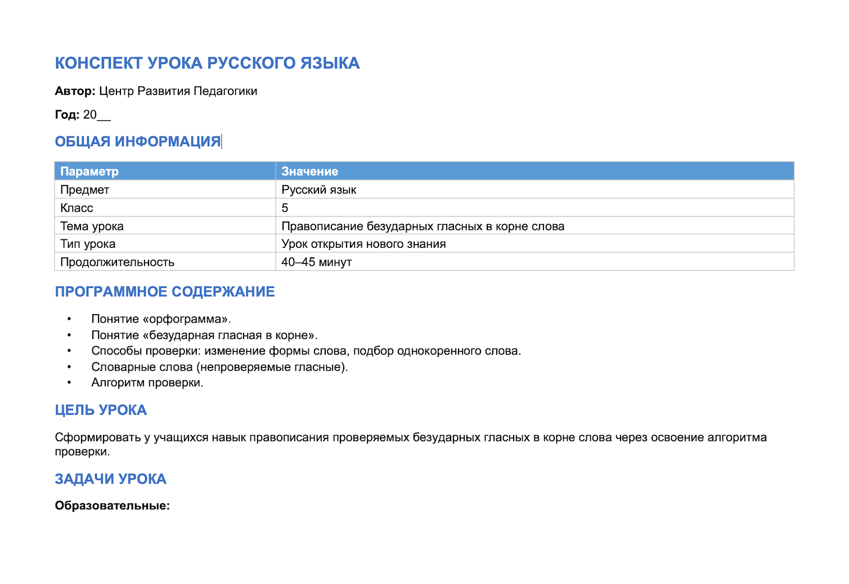The height and width of the screenshot is (584, 849).
Task: Select the Предмет table cell
Action: coord(165,189)
